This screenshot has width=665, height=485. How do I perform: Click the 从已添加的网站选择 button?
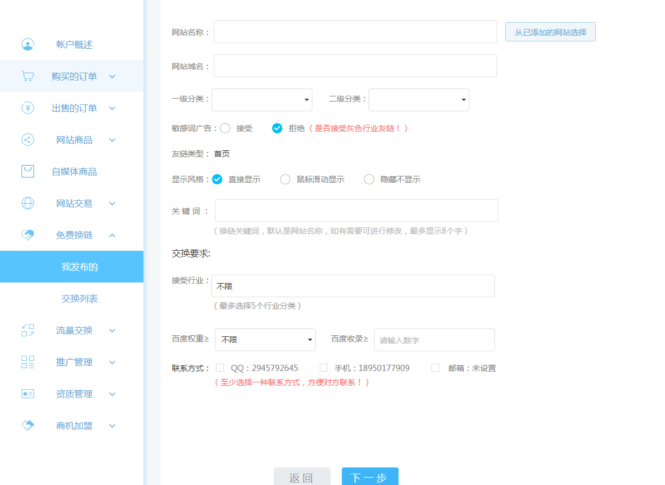550,32
